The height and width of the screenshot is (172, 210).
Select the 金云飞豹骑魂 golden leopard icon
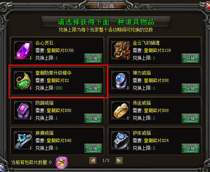(x=121, y=50)
